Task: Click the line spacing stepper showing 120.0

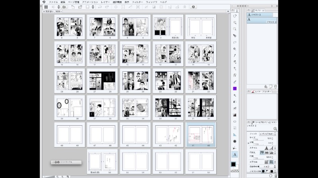Action: click(272, 157)
